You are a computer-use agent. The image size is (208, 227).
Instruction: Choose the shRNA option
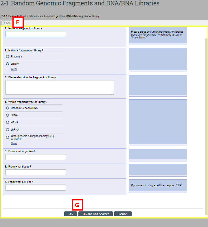tap(8, 130)
